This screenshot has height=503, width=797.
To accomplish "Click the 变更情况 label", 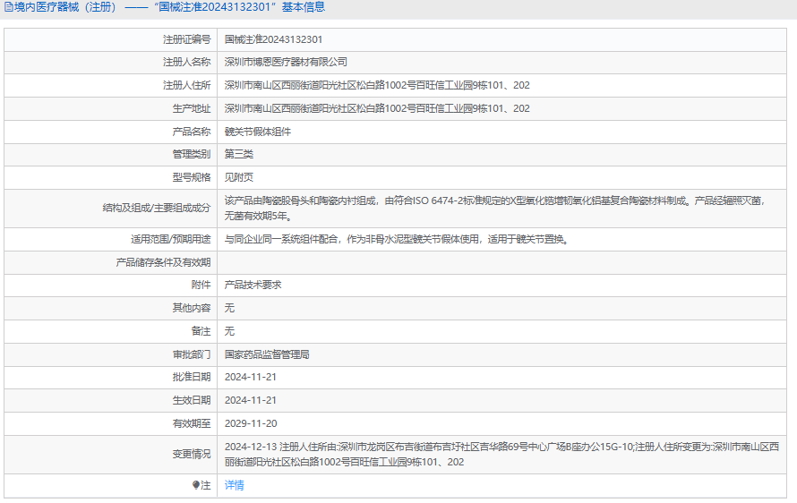I will click(x=192, y=455).
